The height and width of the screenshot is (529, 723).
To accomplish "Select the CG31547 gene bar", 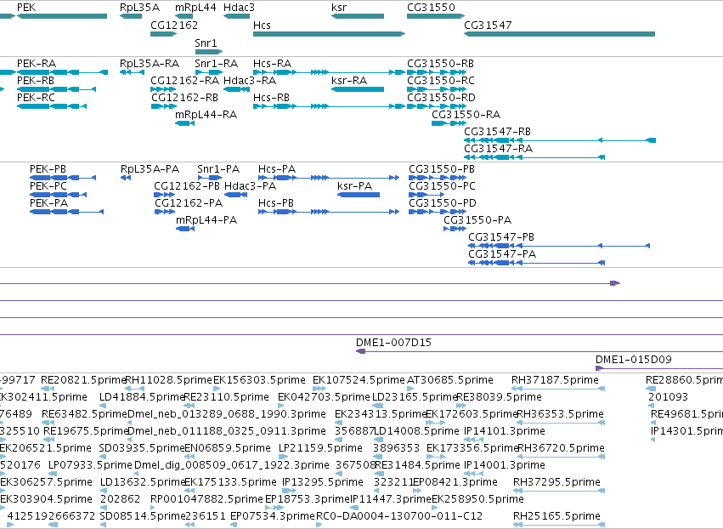I will (x=559, y=34).
